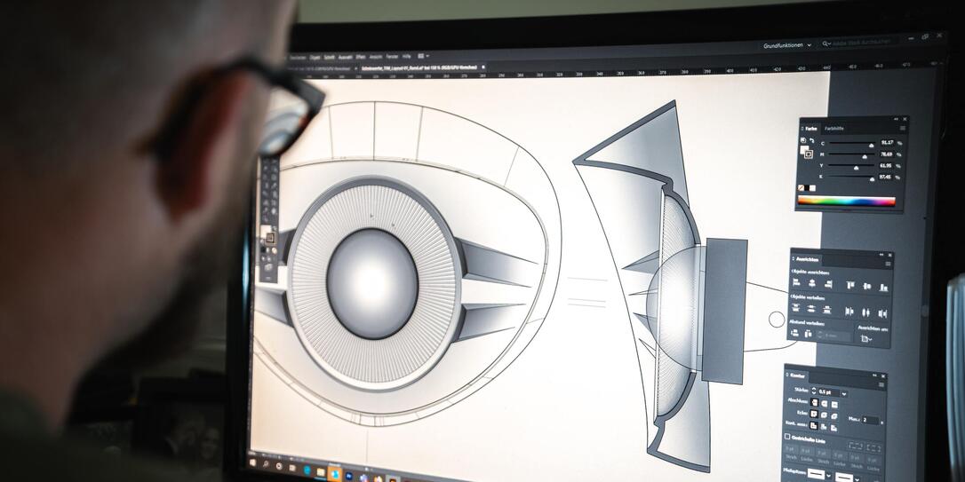The image size is (965, 482).
Task: Open the Schrift menu
Action: click(330, 57)
